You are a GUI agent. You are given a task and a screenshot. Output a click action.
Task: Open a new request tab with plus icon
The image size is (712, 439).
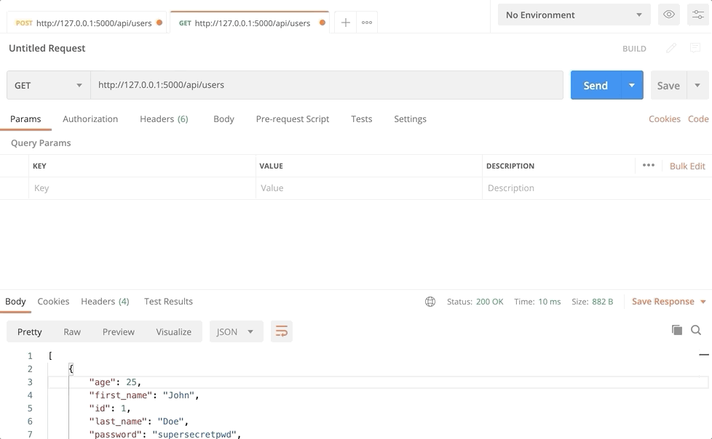click(346, 23)
